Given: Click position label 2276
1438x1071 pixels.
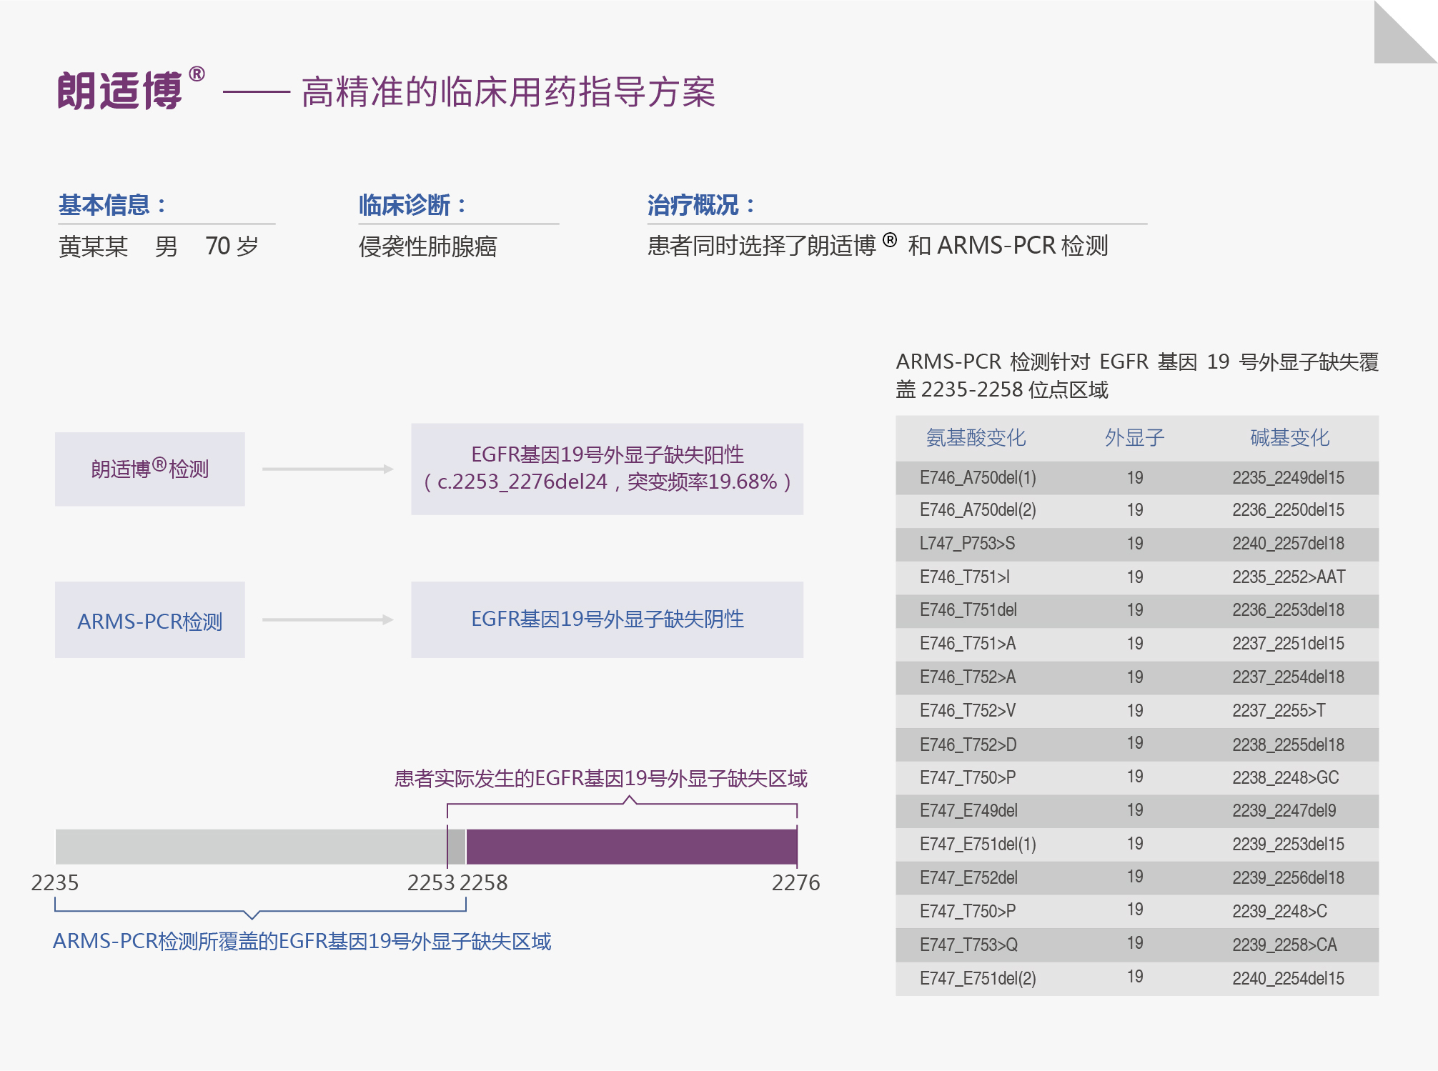Looking at the screenshot, I should (x=796, y=883).
